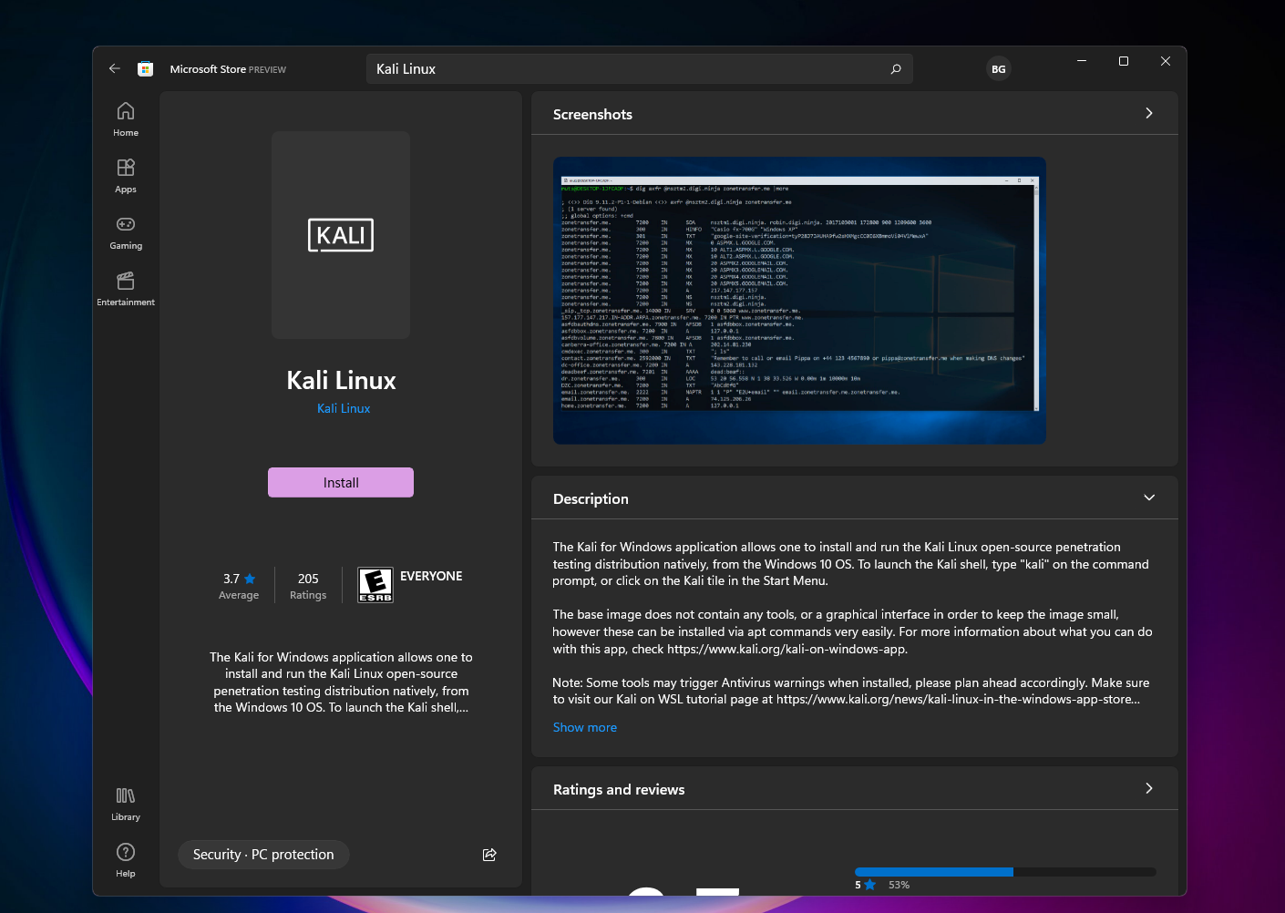Collapse the Description section chevron
Viewport: 1285px width, 913px height.
(1149, 498)
